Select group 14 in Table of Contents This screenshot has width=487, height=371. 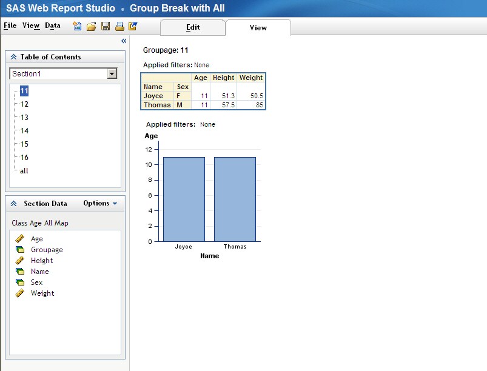24,131
